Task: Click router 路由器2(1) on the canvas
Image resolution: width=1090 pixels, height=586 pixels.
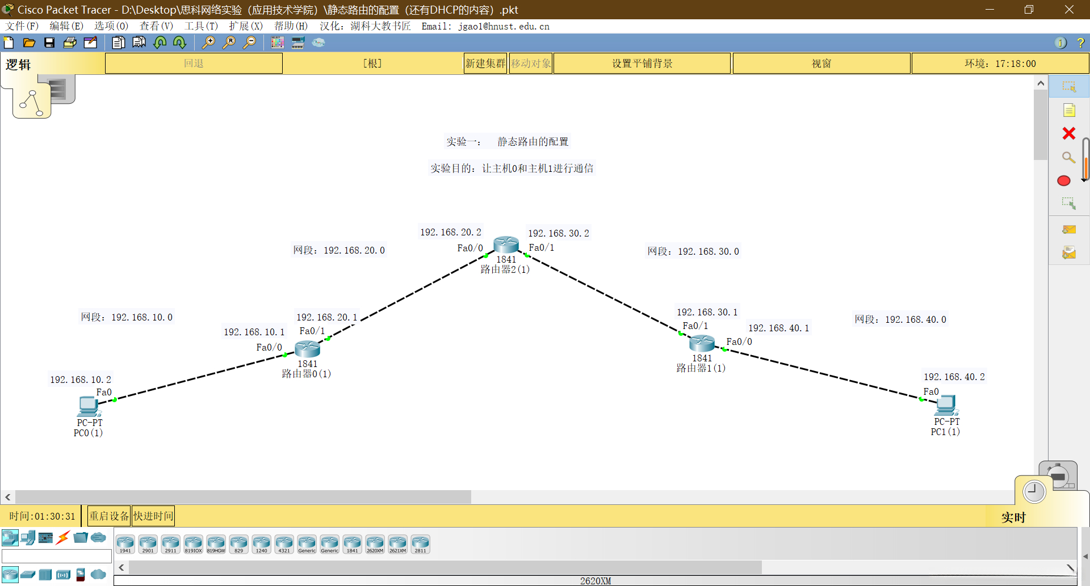Action: (506, 244)
